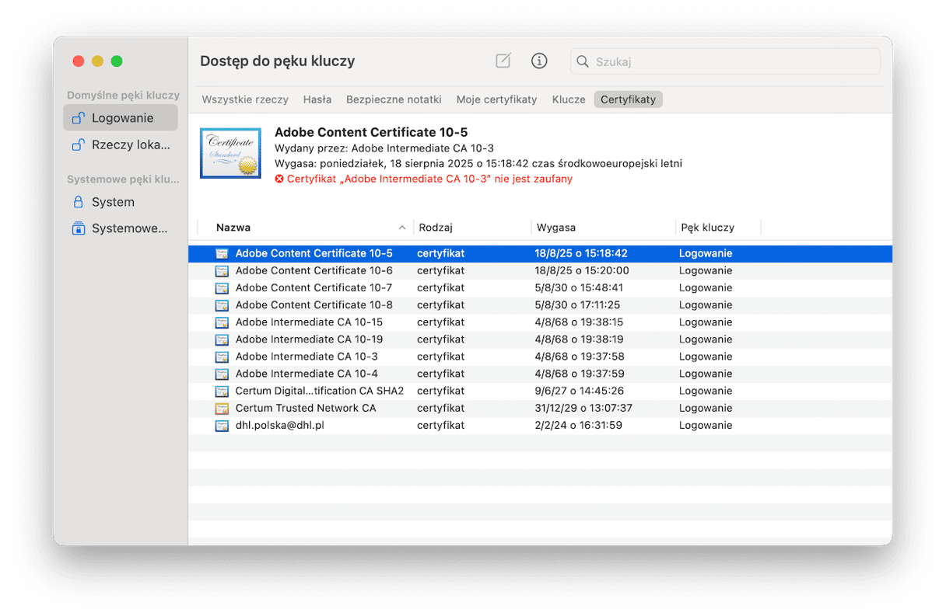
Task: Click the Wygasa expiry line in details header
Action: coord(478,164)
